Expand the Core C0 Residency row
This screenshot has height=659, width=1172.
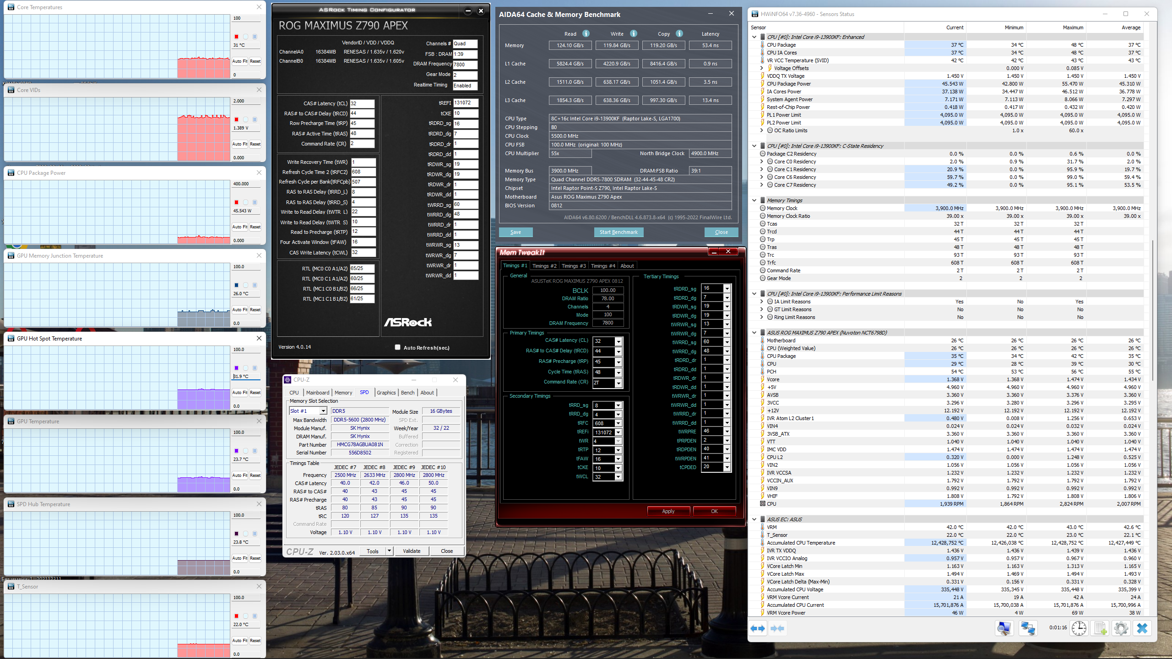[762, 162]
